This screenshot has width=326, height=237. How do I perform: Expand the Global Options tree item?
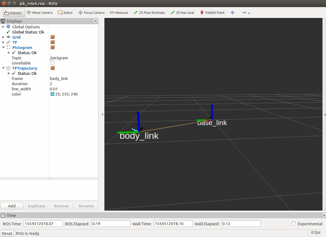pos(3,27)
